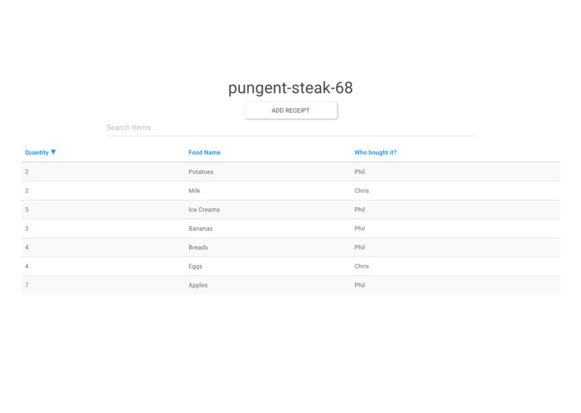Click Phil in the Ice Creams row
The height and width of the screenshot is (413, 581).
(x=359, y=210)
